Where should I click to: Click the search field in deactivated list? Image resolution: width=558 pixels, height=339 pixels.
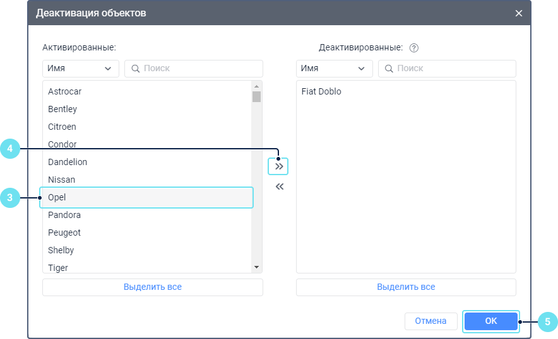[x=448, y=69]
